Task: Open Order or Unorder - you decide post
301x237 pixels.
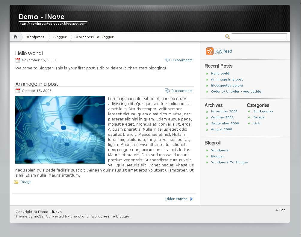Action: click(x=236, y=91)
